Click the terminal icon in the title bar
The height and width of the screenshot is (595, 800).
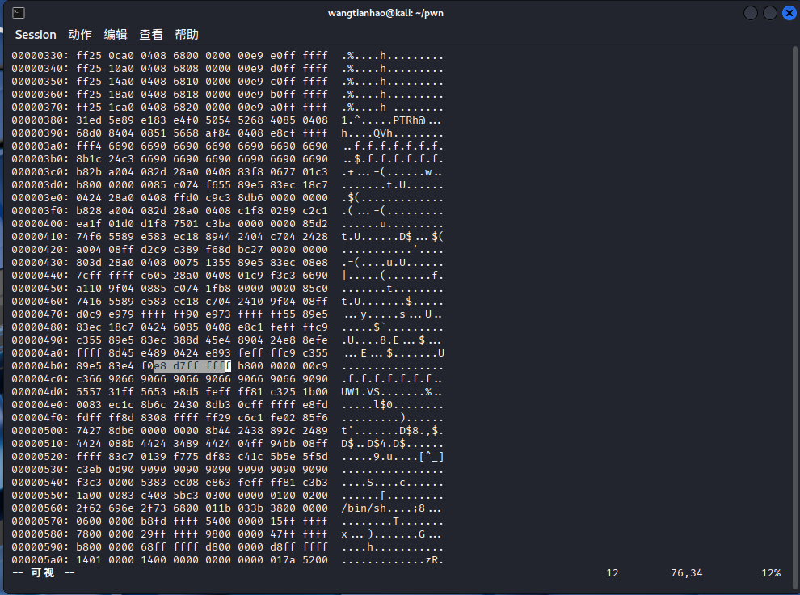click(19, 13)
